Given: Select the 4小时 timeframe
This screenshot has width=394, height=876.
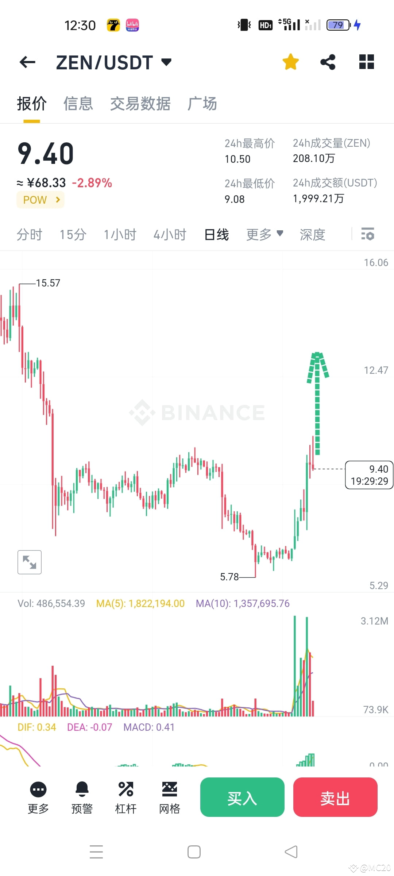Looking at the screenshot, I should (170, 235).
